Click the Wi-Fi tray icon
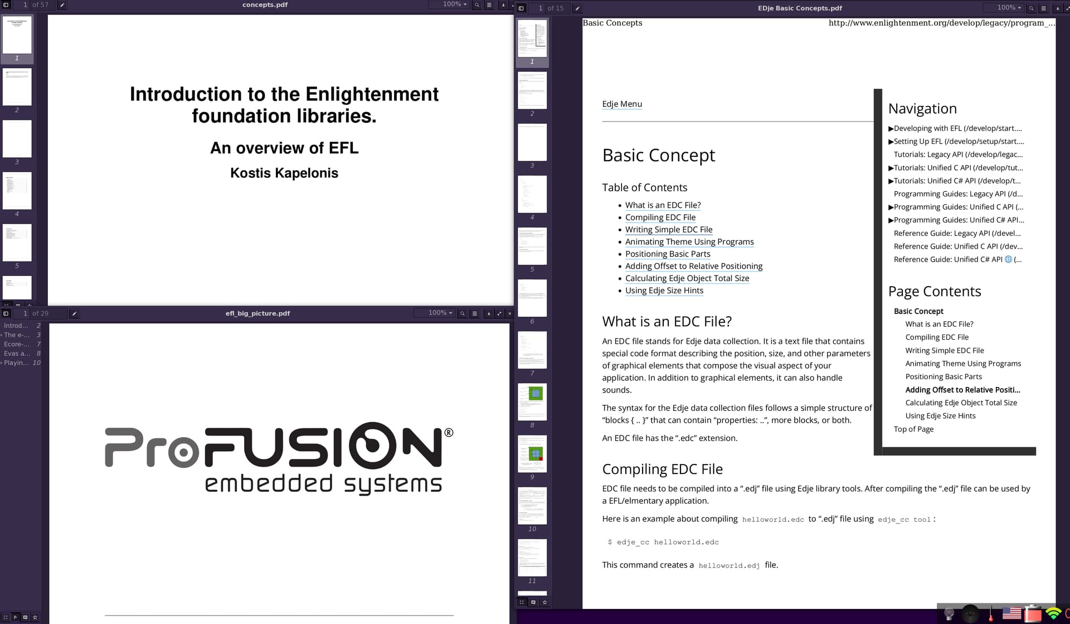The image size is (1070, 624). 1053,614
